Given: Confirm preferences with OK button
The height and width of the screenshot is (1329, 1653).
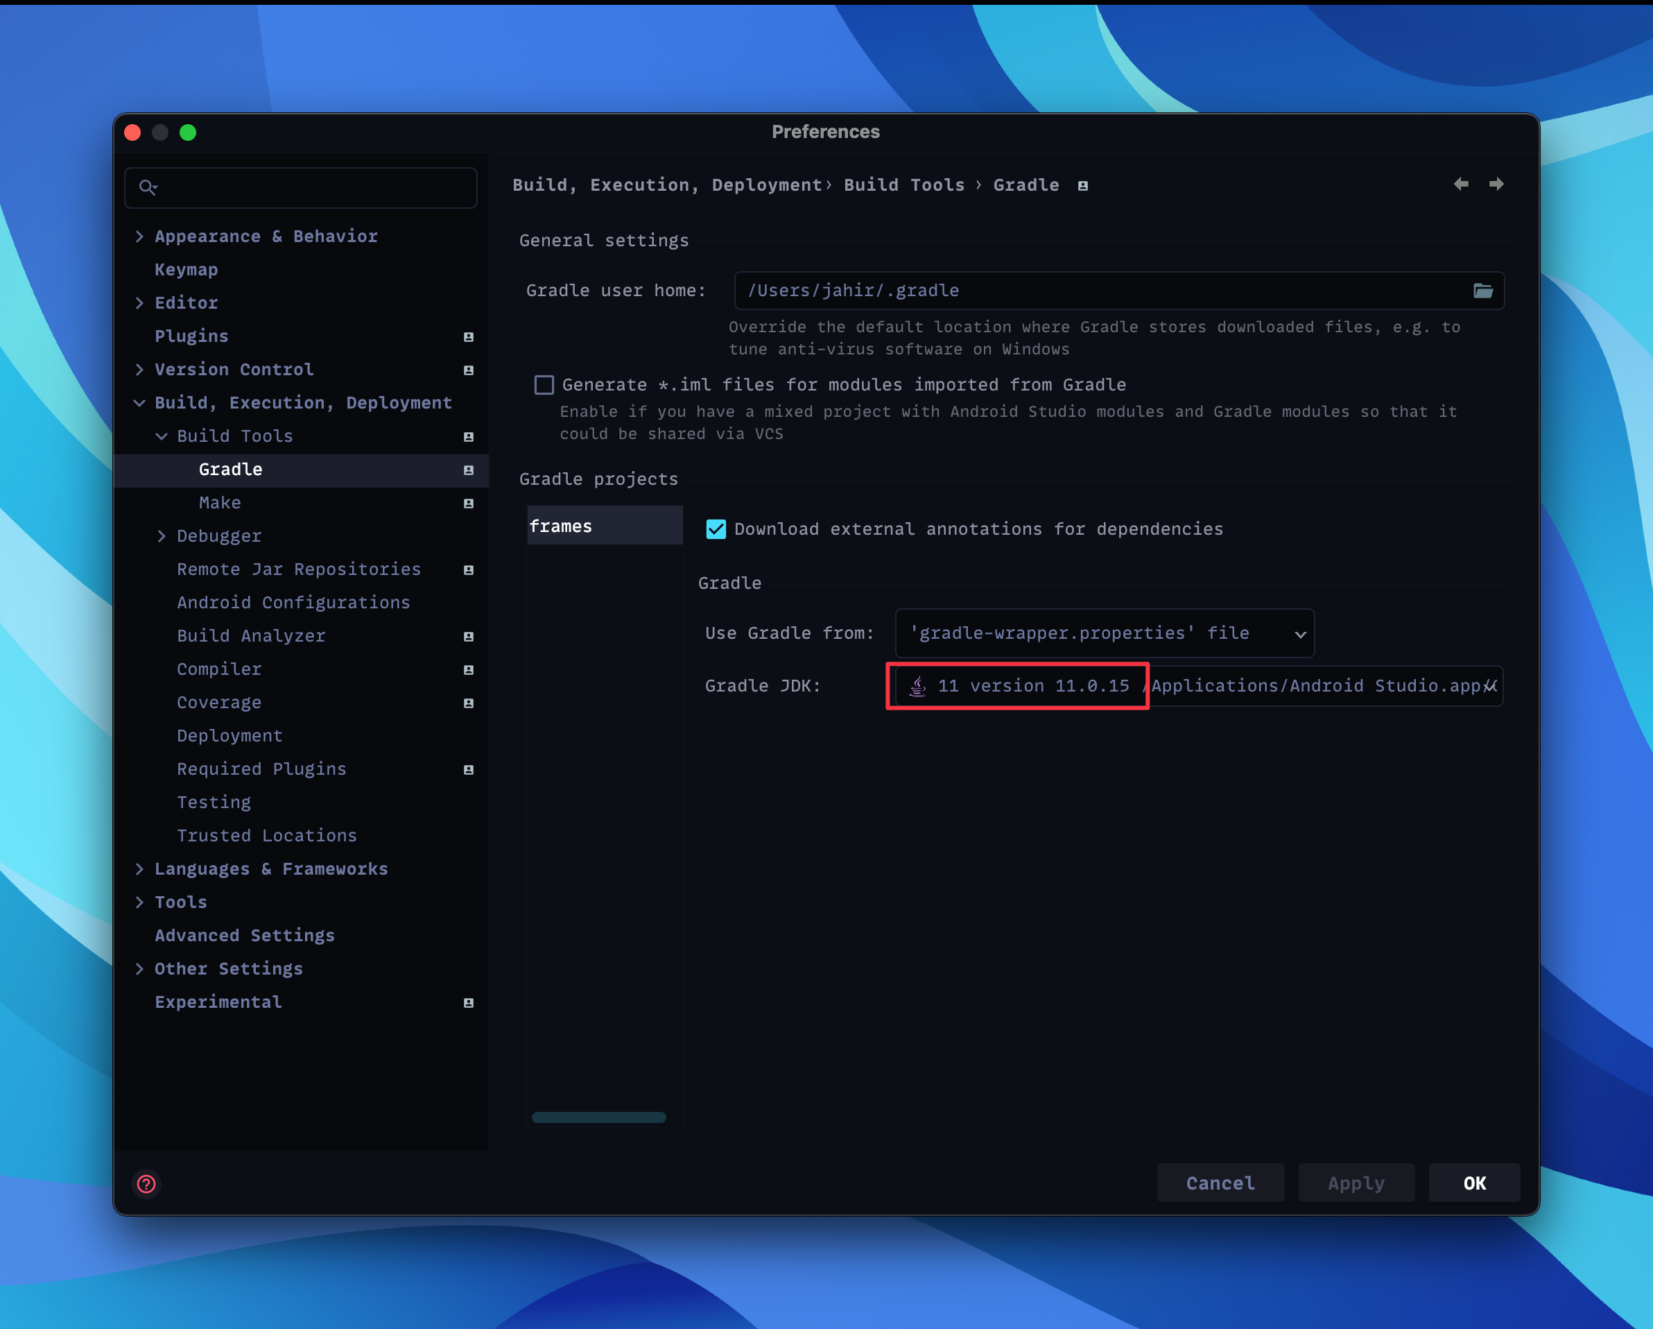Looking at the screenshot, I should pos(1474,1183).
